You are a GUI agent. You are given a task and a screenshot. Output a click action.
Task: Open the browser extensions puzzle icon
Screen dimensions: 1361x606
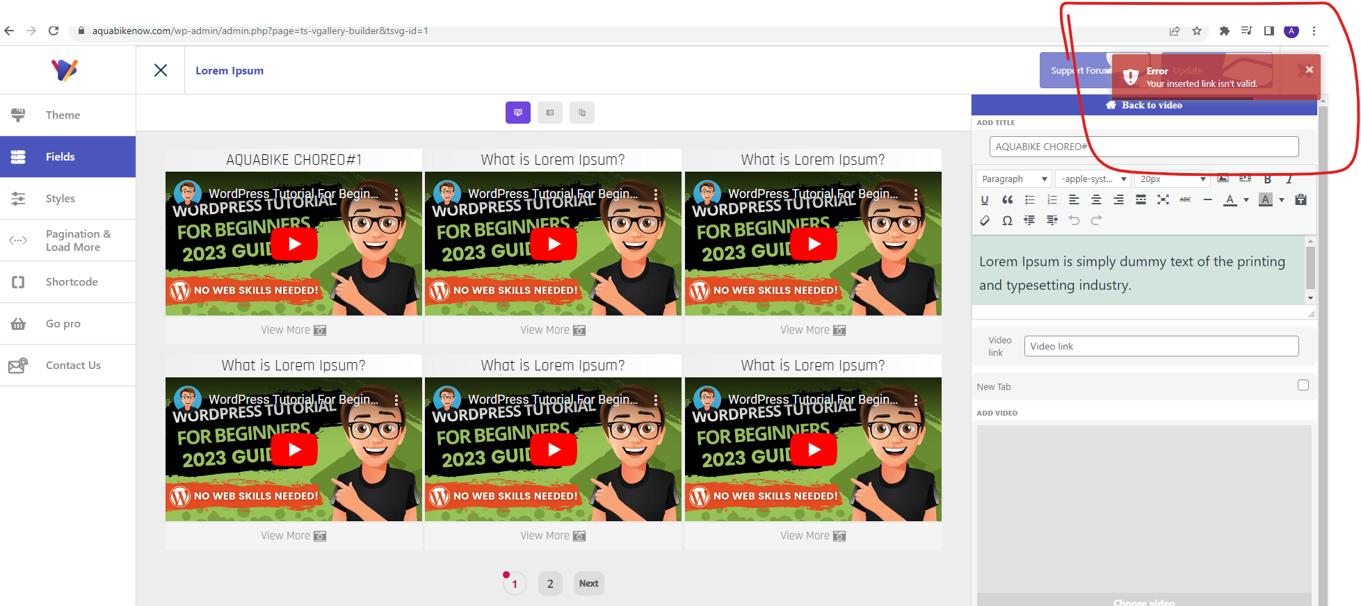(x=1225, y=31)
